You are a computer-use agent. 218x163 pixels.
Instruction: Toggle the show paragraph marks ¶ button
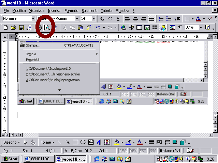(180, 28)
